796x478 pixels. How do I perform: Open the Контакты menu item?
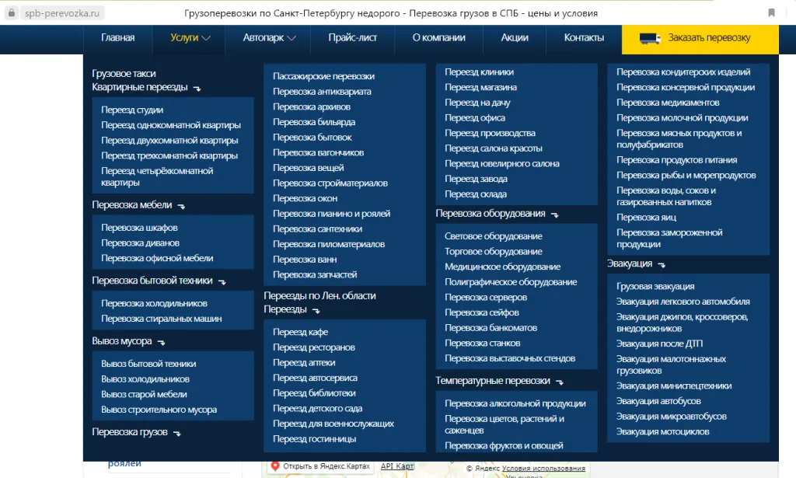coord(584,37)
